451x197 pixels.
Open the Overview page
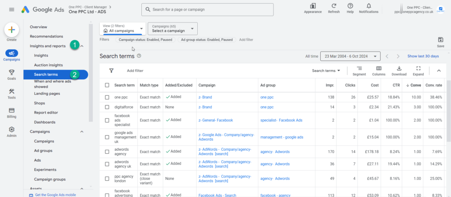point(39,27)
